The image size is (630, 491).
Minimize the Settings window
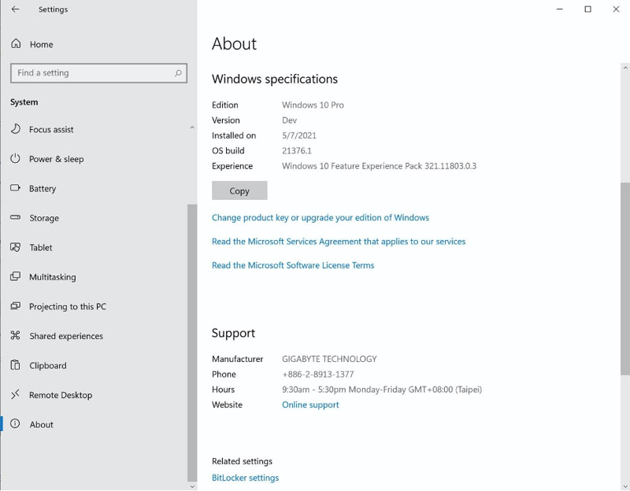[x=560, y=9]
